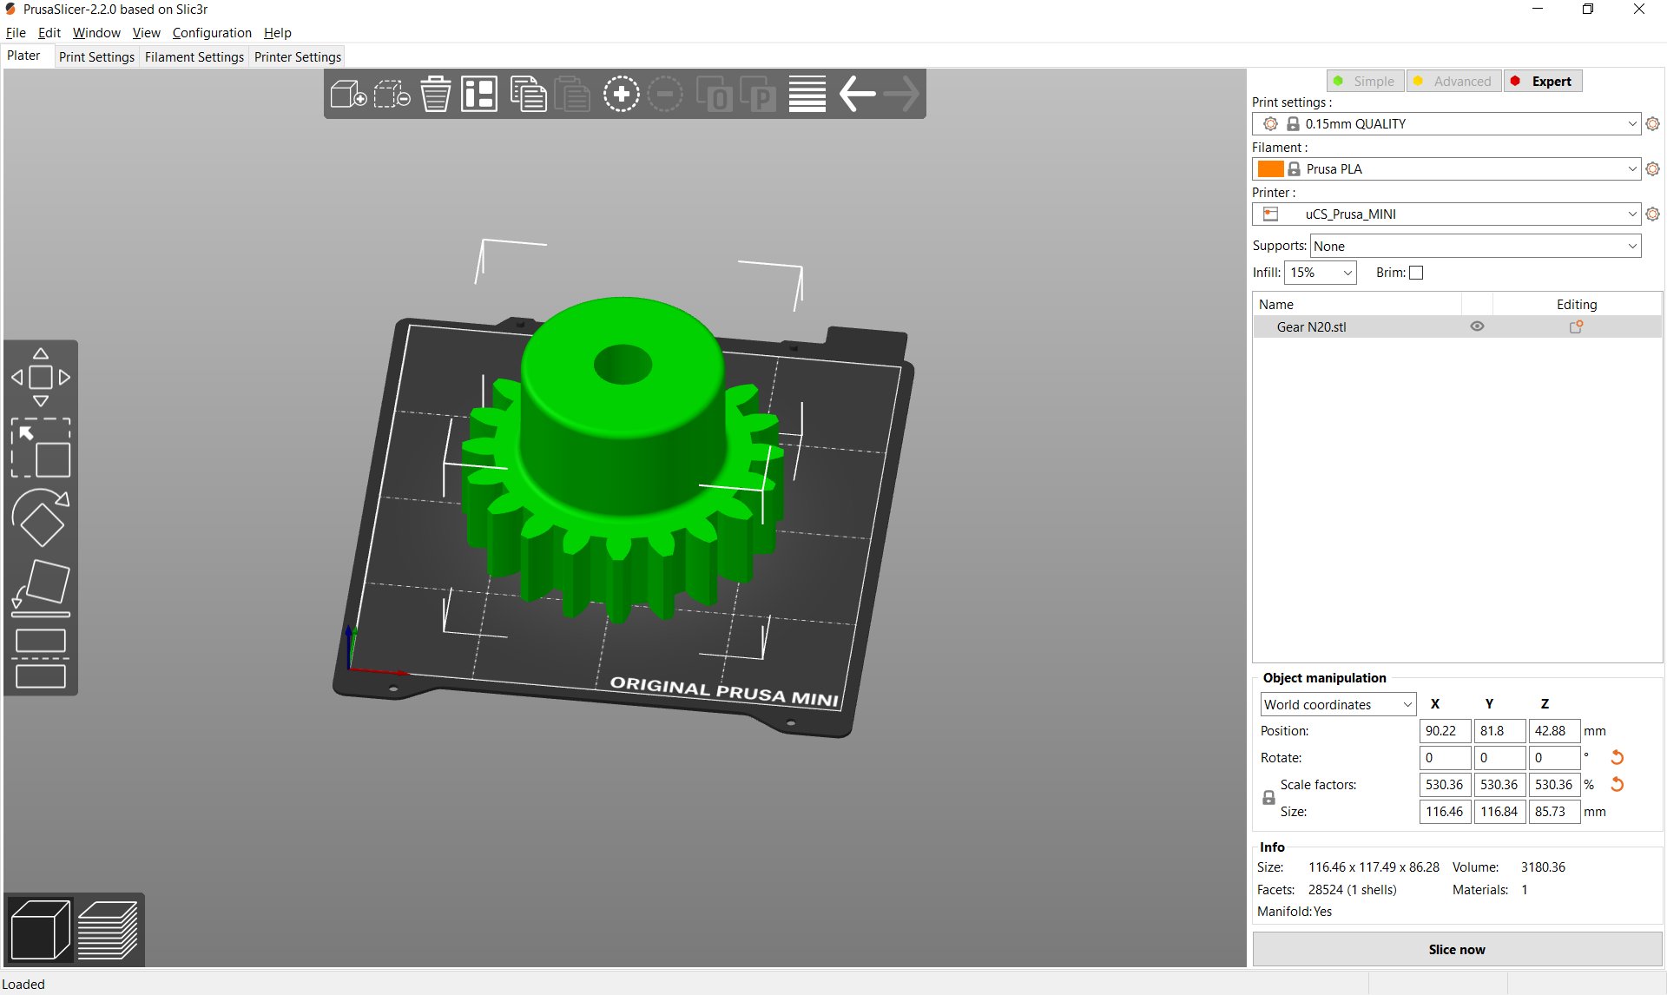Click the Arrange objects icon
The height and width of the screenshot is (995, 1667).
pos(478,94)
